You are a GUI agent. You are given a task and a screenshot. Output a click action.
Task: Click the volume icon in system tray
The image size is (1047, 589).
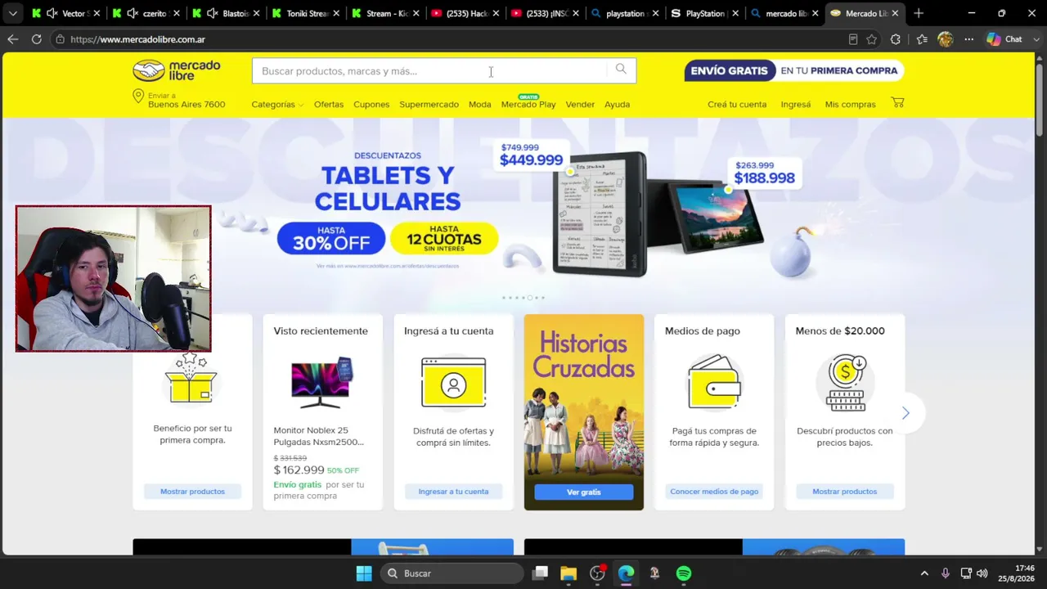[982, 573]
